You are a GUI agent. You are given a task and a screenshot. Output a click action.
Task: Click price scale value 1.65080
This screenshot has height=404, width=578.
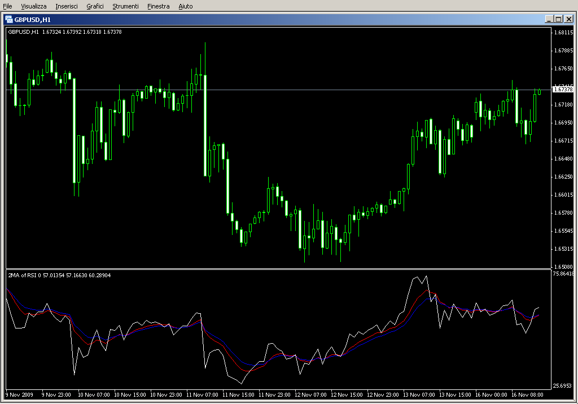point(564,267)
